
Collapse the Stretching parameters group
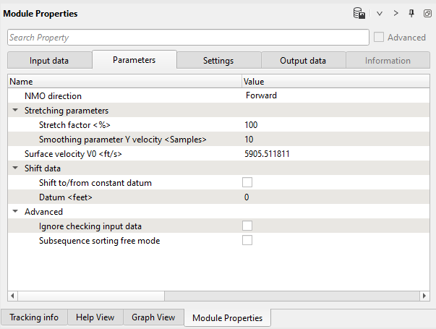tap(16, 111)
